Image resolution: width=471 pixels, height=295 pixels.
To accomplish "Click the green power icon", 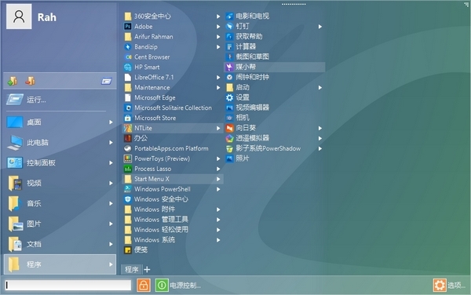I will point(162,285).
